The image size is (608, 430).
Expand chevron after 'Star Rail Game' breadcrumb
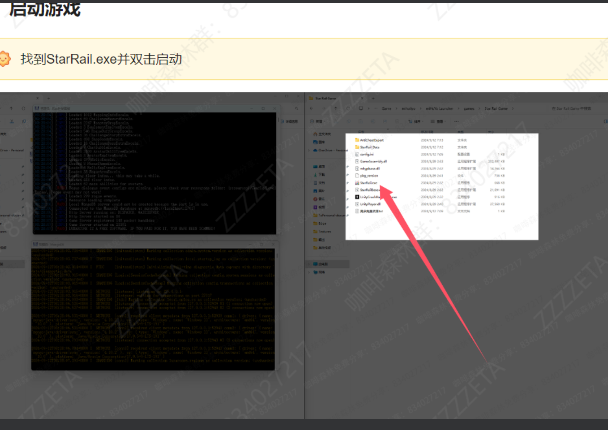[513, 108]
